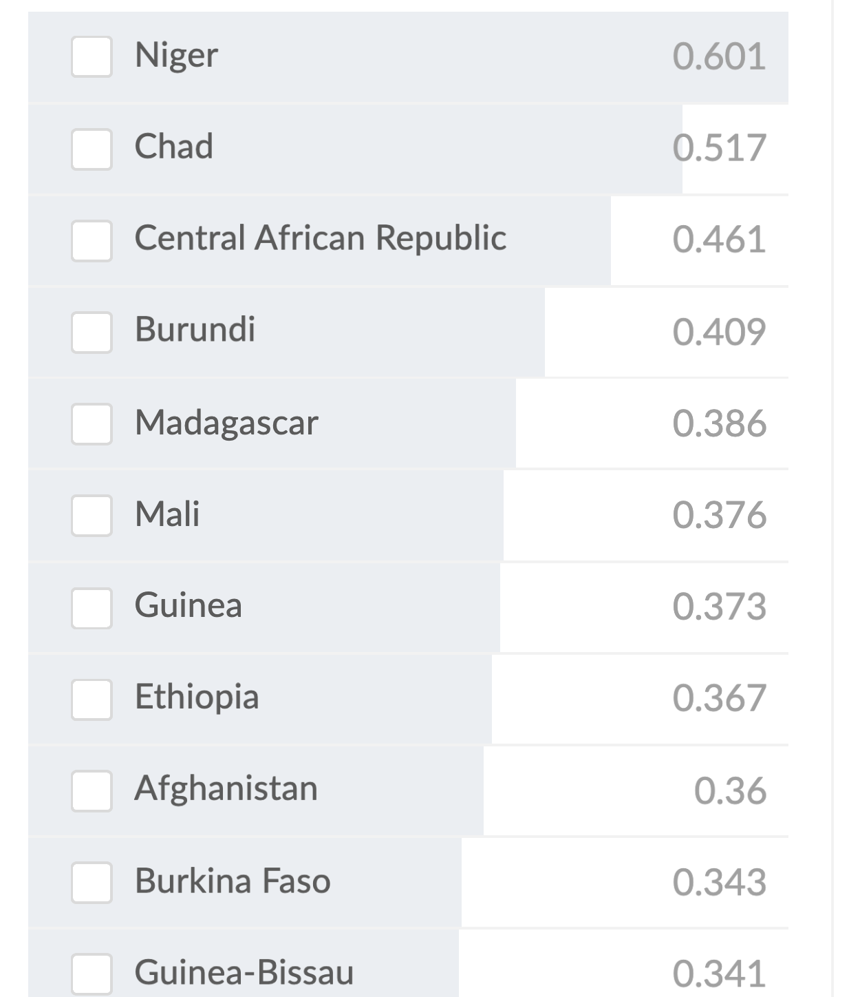Click the Niger country label
The width and height of the screenshot is (849, 997).
click(176, 55)
